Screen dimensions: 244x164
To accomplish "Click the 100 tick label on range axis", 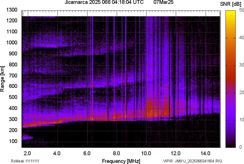I will pyautogui.click(x=13, y=141).
